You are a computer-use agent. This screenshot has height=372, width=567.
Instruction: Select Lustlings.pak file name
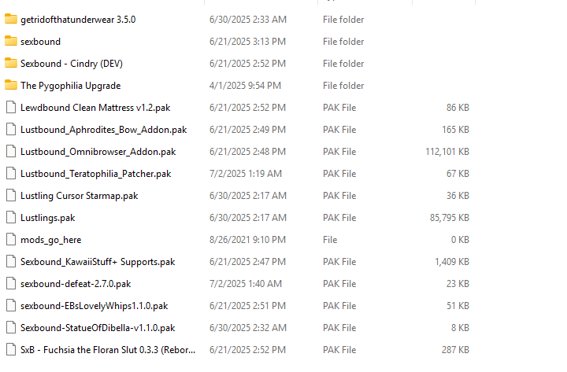(48, 218)
